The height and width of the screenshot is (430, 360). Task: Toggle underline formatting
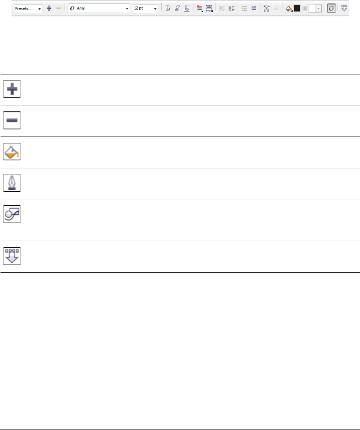[186, 8]
